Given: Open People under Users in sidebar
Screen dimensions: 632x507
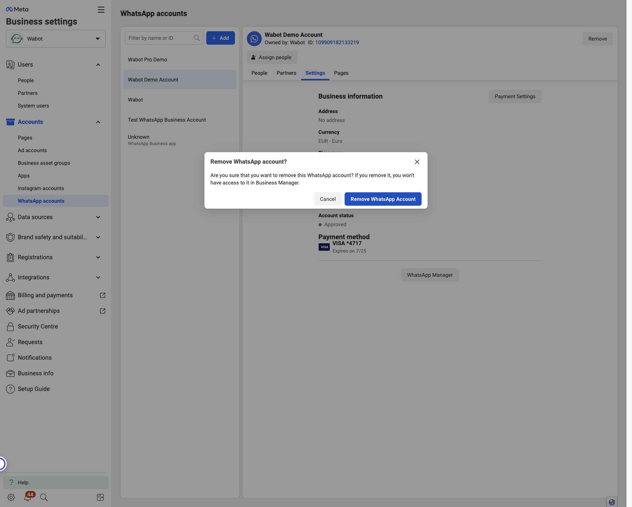Looking at the screenshot, I should coord(26,80).
